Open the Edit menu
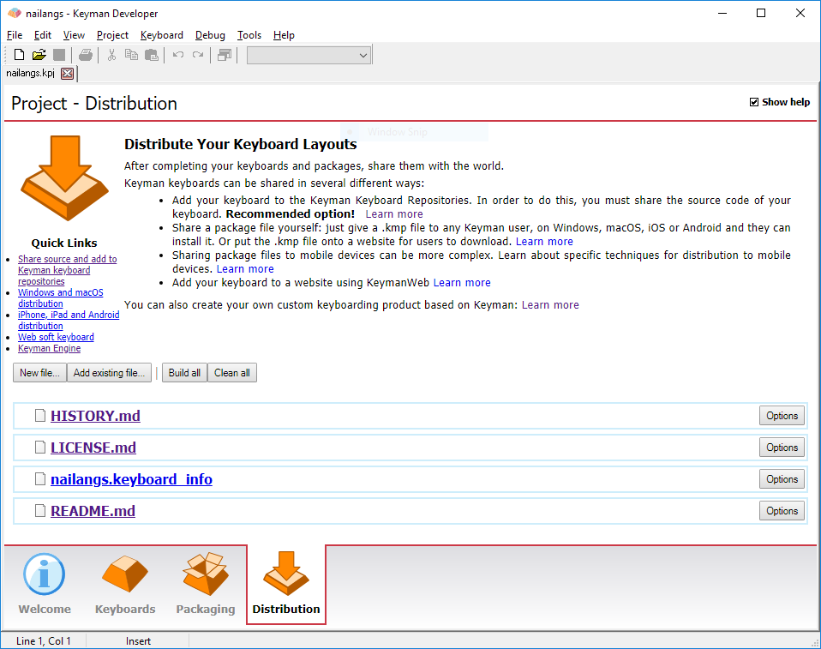The height and width of the screenshot is (649, 821). 42,35
